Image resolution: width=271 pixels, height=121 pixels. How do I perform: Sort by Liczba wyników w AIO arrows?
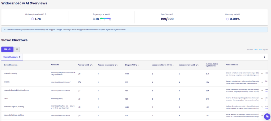coord(173,65)
